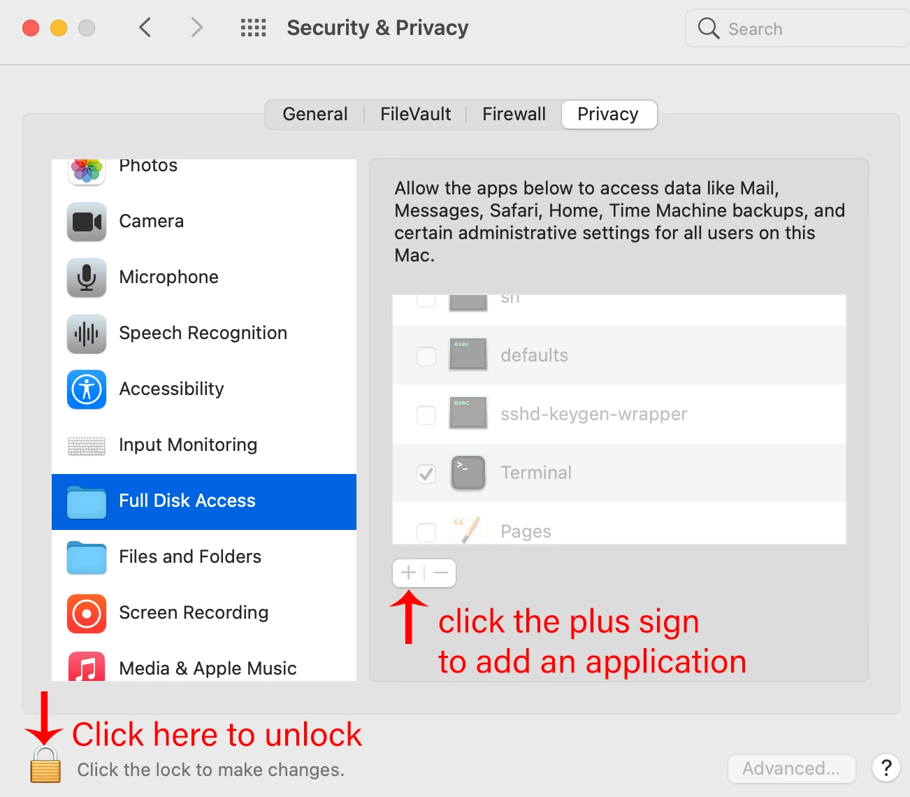910x797 pixels.
Task: Select the Camera privacy category
Action: [x=204, y=222]
